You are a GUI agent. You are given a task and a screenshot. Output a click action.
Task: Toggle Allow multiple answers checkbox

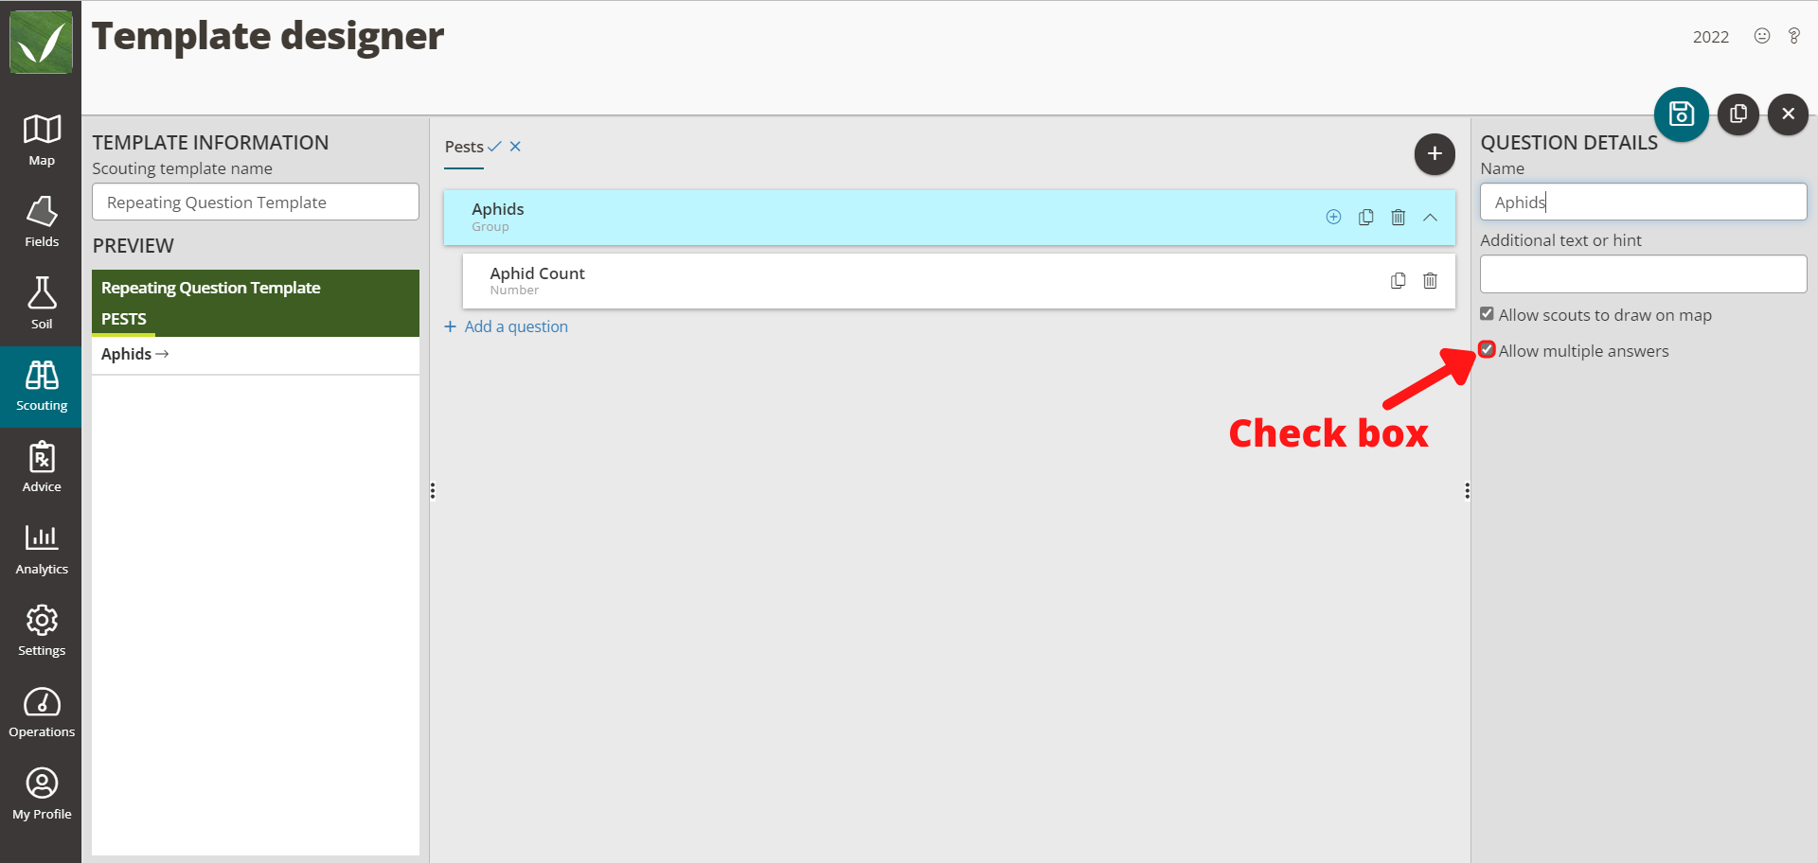pyautogui.click(x=1487, y=350)
